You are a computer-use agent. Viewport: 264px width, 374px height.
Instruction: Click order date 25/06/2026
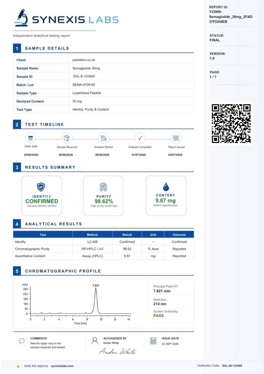pyautogui.click(x=31, y=155)
